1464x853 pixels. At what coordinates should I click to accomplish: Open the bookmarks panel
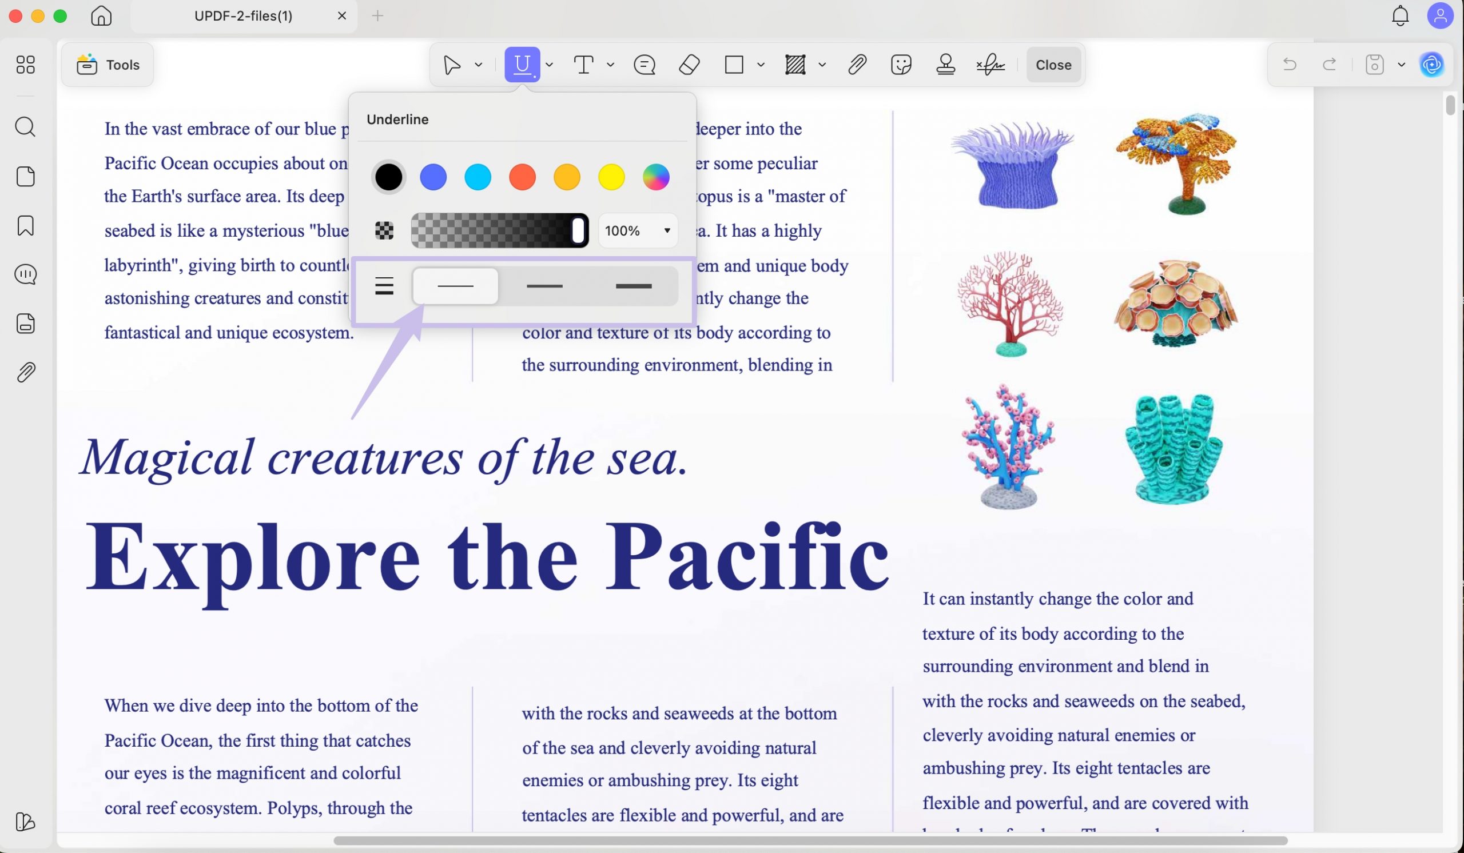25,225
